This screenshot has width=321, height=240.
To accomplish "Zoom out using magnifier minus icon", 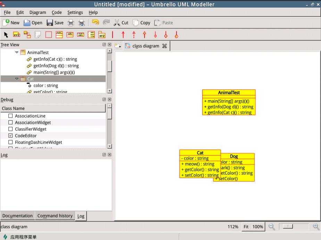I will tap(271, 227).
